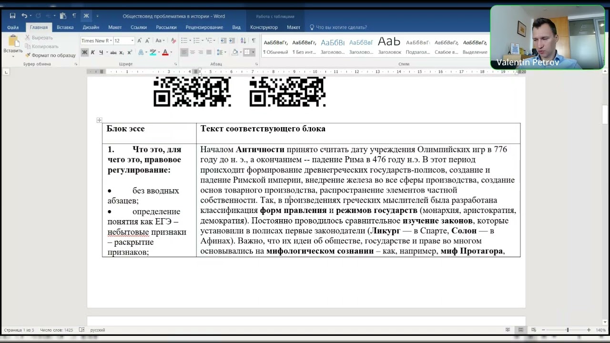610x343 pixels.
Task: Switch to web layout view icon
Action: click(x=533, y=330)
